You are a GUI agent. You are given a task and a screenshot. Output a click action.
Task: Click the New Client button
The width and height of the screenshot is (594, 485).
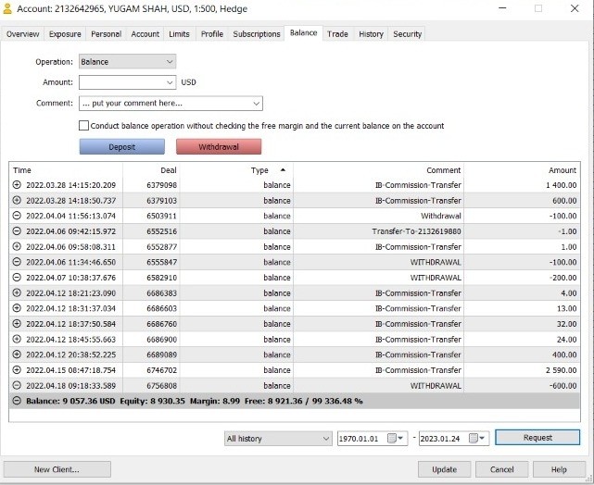[x=57, y=469]
